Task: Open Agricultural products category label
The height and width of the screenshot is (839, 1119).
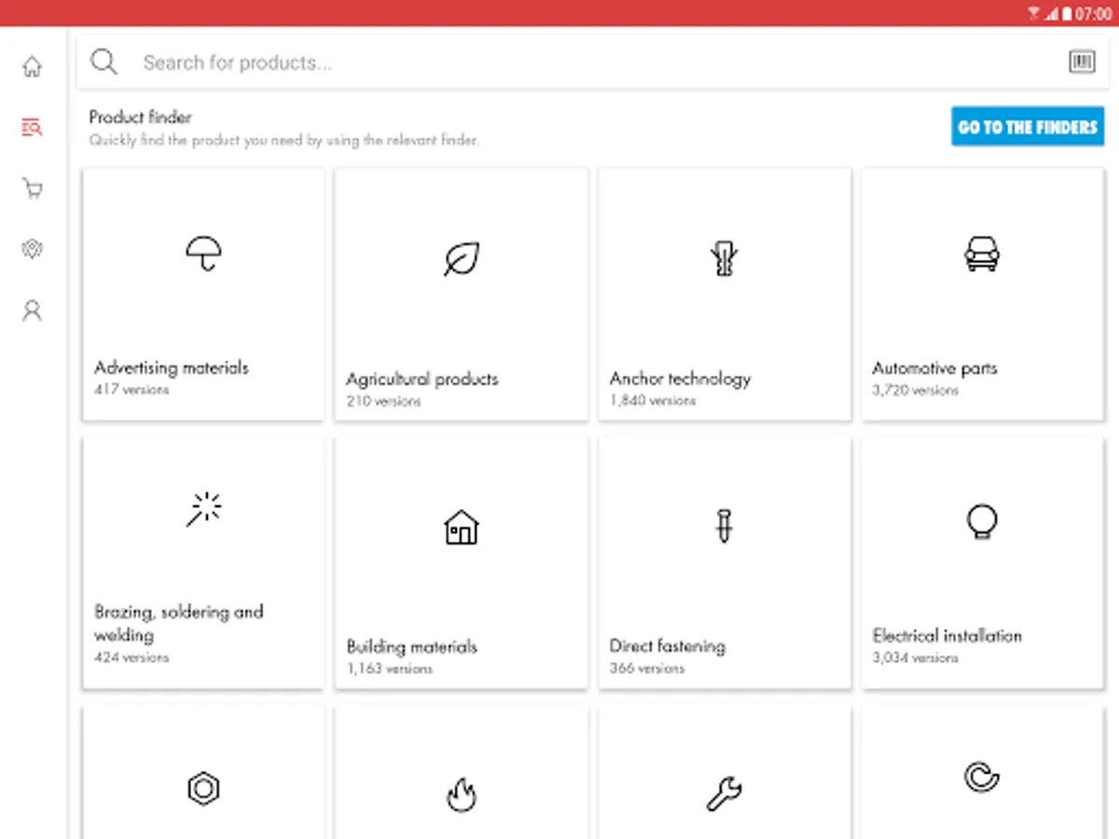Action: (422, 379)
